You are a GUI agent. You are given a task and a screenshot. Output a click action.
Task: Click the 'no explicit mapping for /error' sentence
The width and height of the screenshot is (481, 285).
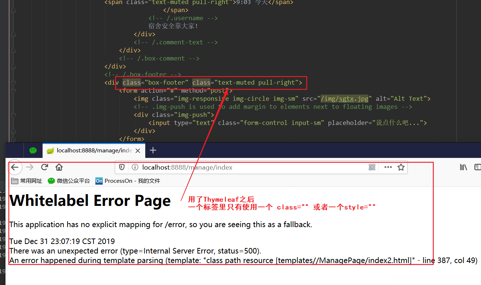[161, 225]
